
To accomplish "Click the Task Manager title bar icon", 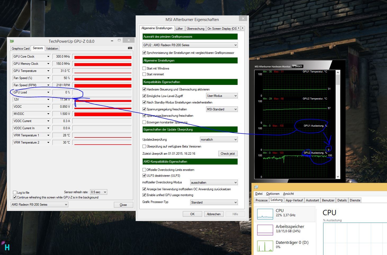I will [x=256, y=187].
